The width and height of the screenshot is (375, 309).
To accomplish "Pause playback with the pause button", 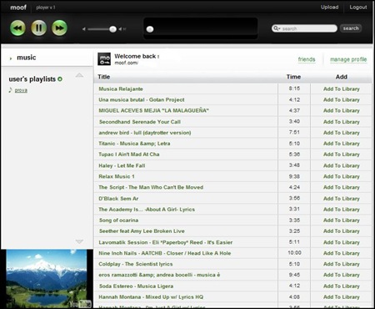I will point(38,28).
